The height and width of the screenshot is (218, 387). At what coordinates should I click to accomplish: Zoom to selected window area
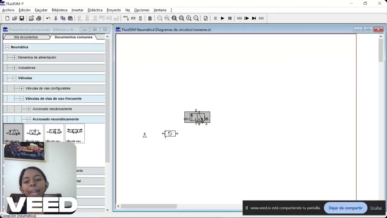181,18
